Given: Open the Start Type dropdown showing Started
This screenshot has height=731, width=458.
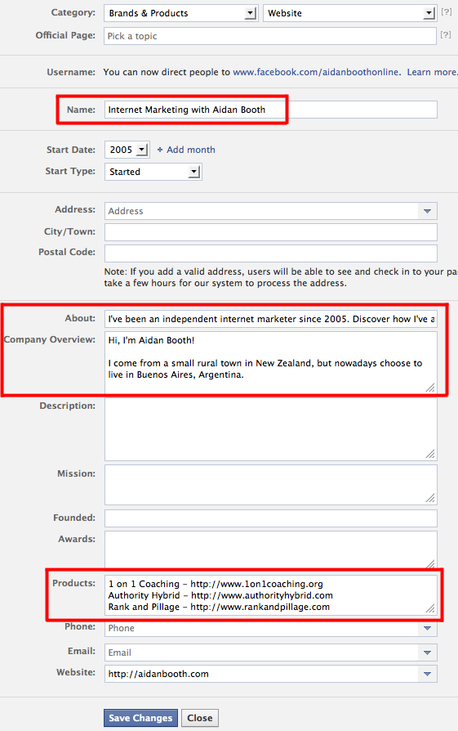Looking at the screenshot, I should [x=153, y=172].
